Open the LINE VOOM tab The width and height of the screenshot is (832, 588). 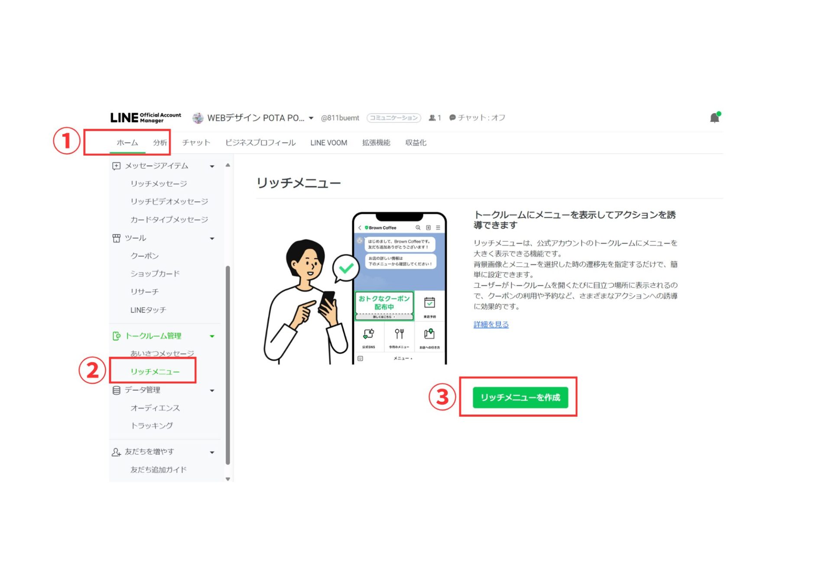[x=328, y=143]
